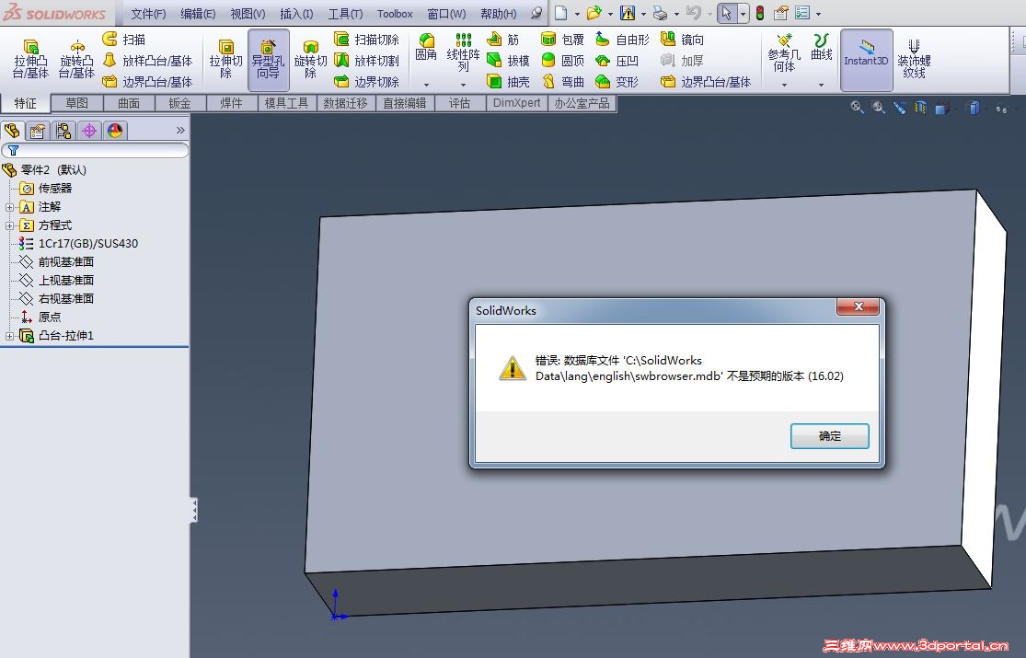Choose the 变形 deform tool
1026x658 pixels.
(x=617, y=82)
